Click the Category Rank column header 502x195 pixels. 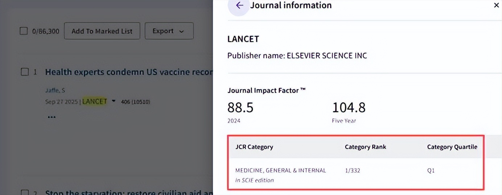coord(365,147)
